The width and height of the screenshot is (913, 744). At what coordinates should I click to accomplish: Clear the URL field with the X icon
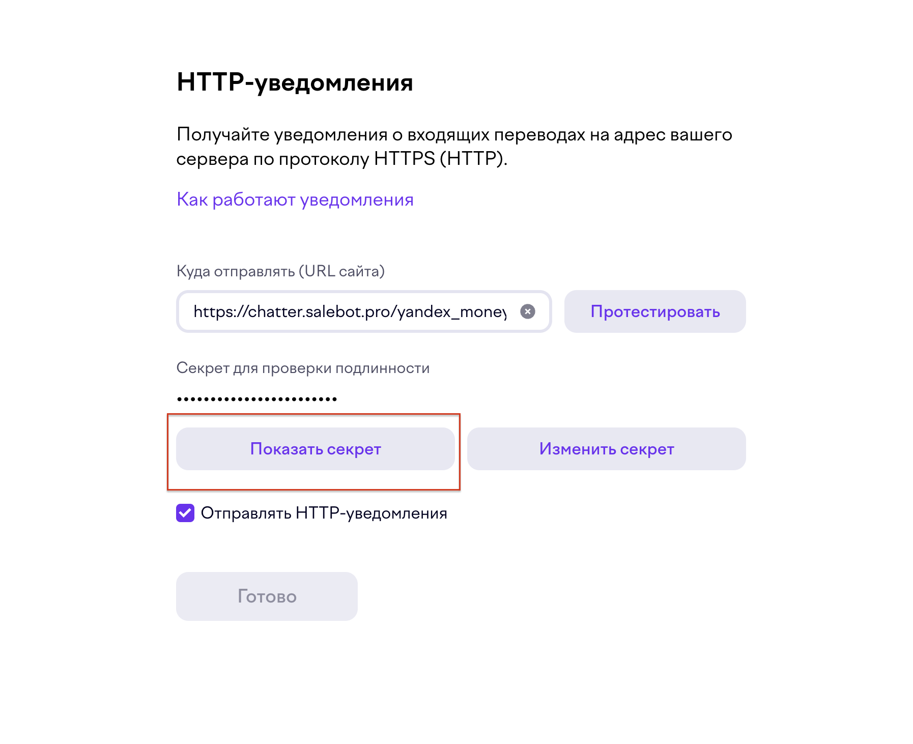pos(527,311)
